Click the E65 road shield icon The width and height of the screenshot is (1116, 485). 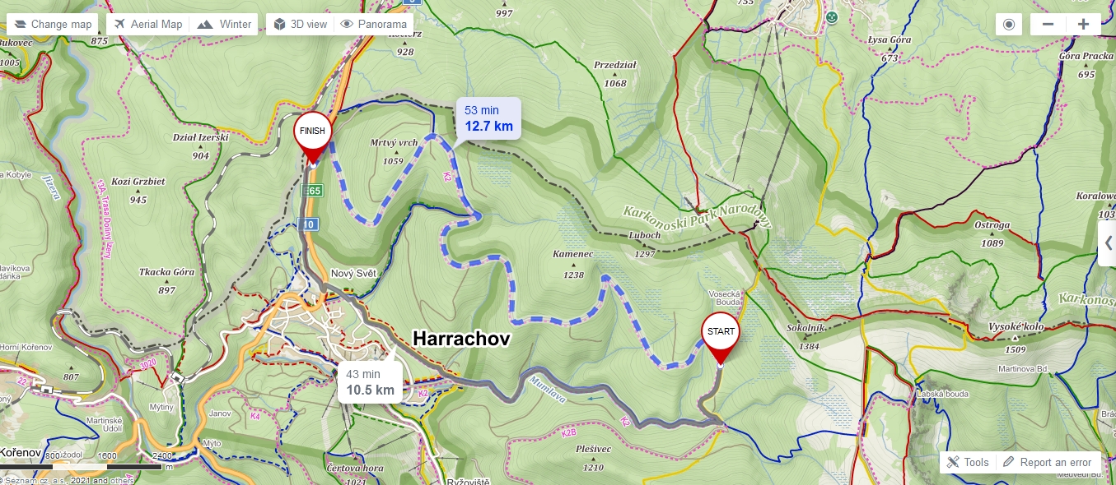tap(312, 191)
